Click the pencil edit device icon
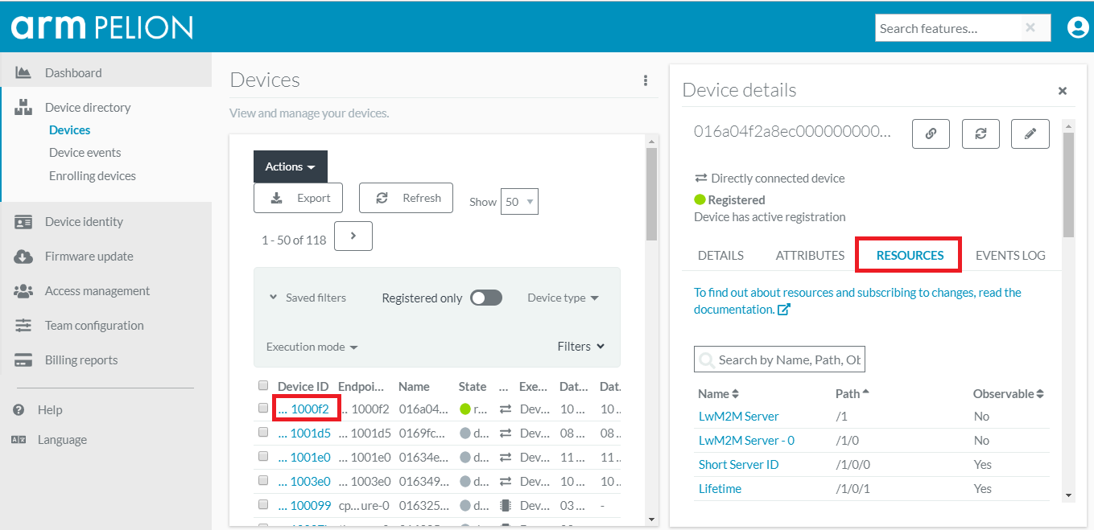This screenshot has height=530, width=1094. coord(1030,134)
